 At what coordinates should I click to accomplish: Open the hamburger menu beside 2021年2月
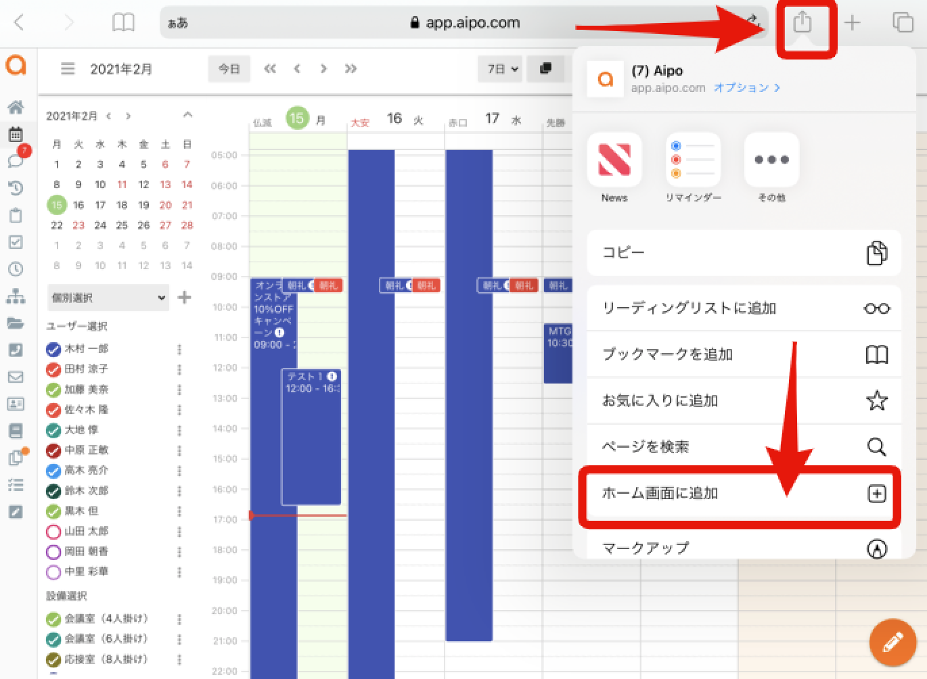pos(68,68)
